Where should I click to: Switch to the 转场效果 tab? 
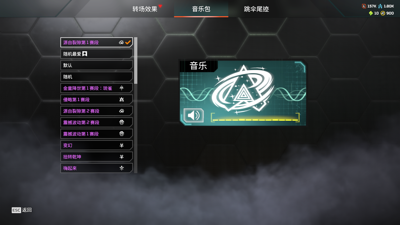pyautogui.click(x=145, y=9)
